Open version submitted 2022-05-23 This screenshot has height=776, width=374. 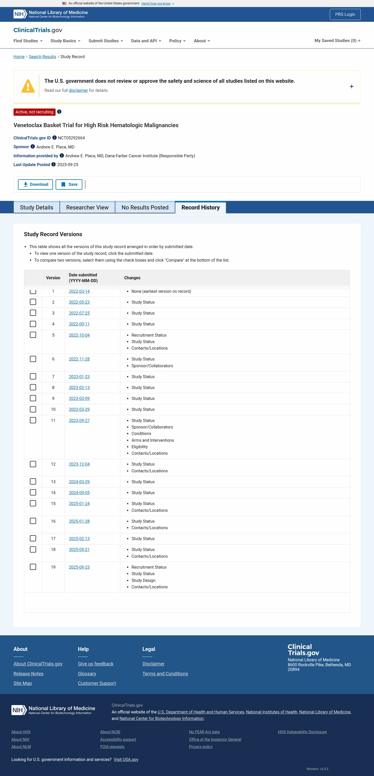coord(79,302)
